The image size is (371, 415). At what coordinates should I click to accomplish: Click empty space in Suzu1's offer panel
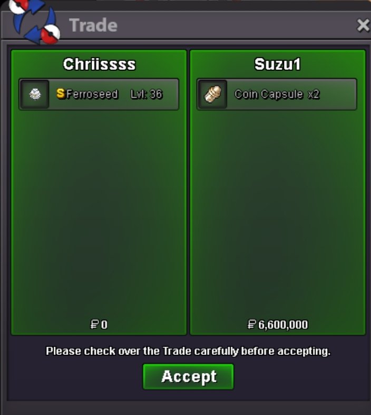pyautogui.click(x=277, y=212)
